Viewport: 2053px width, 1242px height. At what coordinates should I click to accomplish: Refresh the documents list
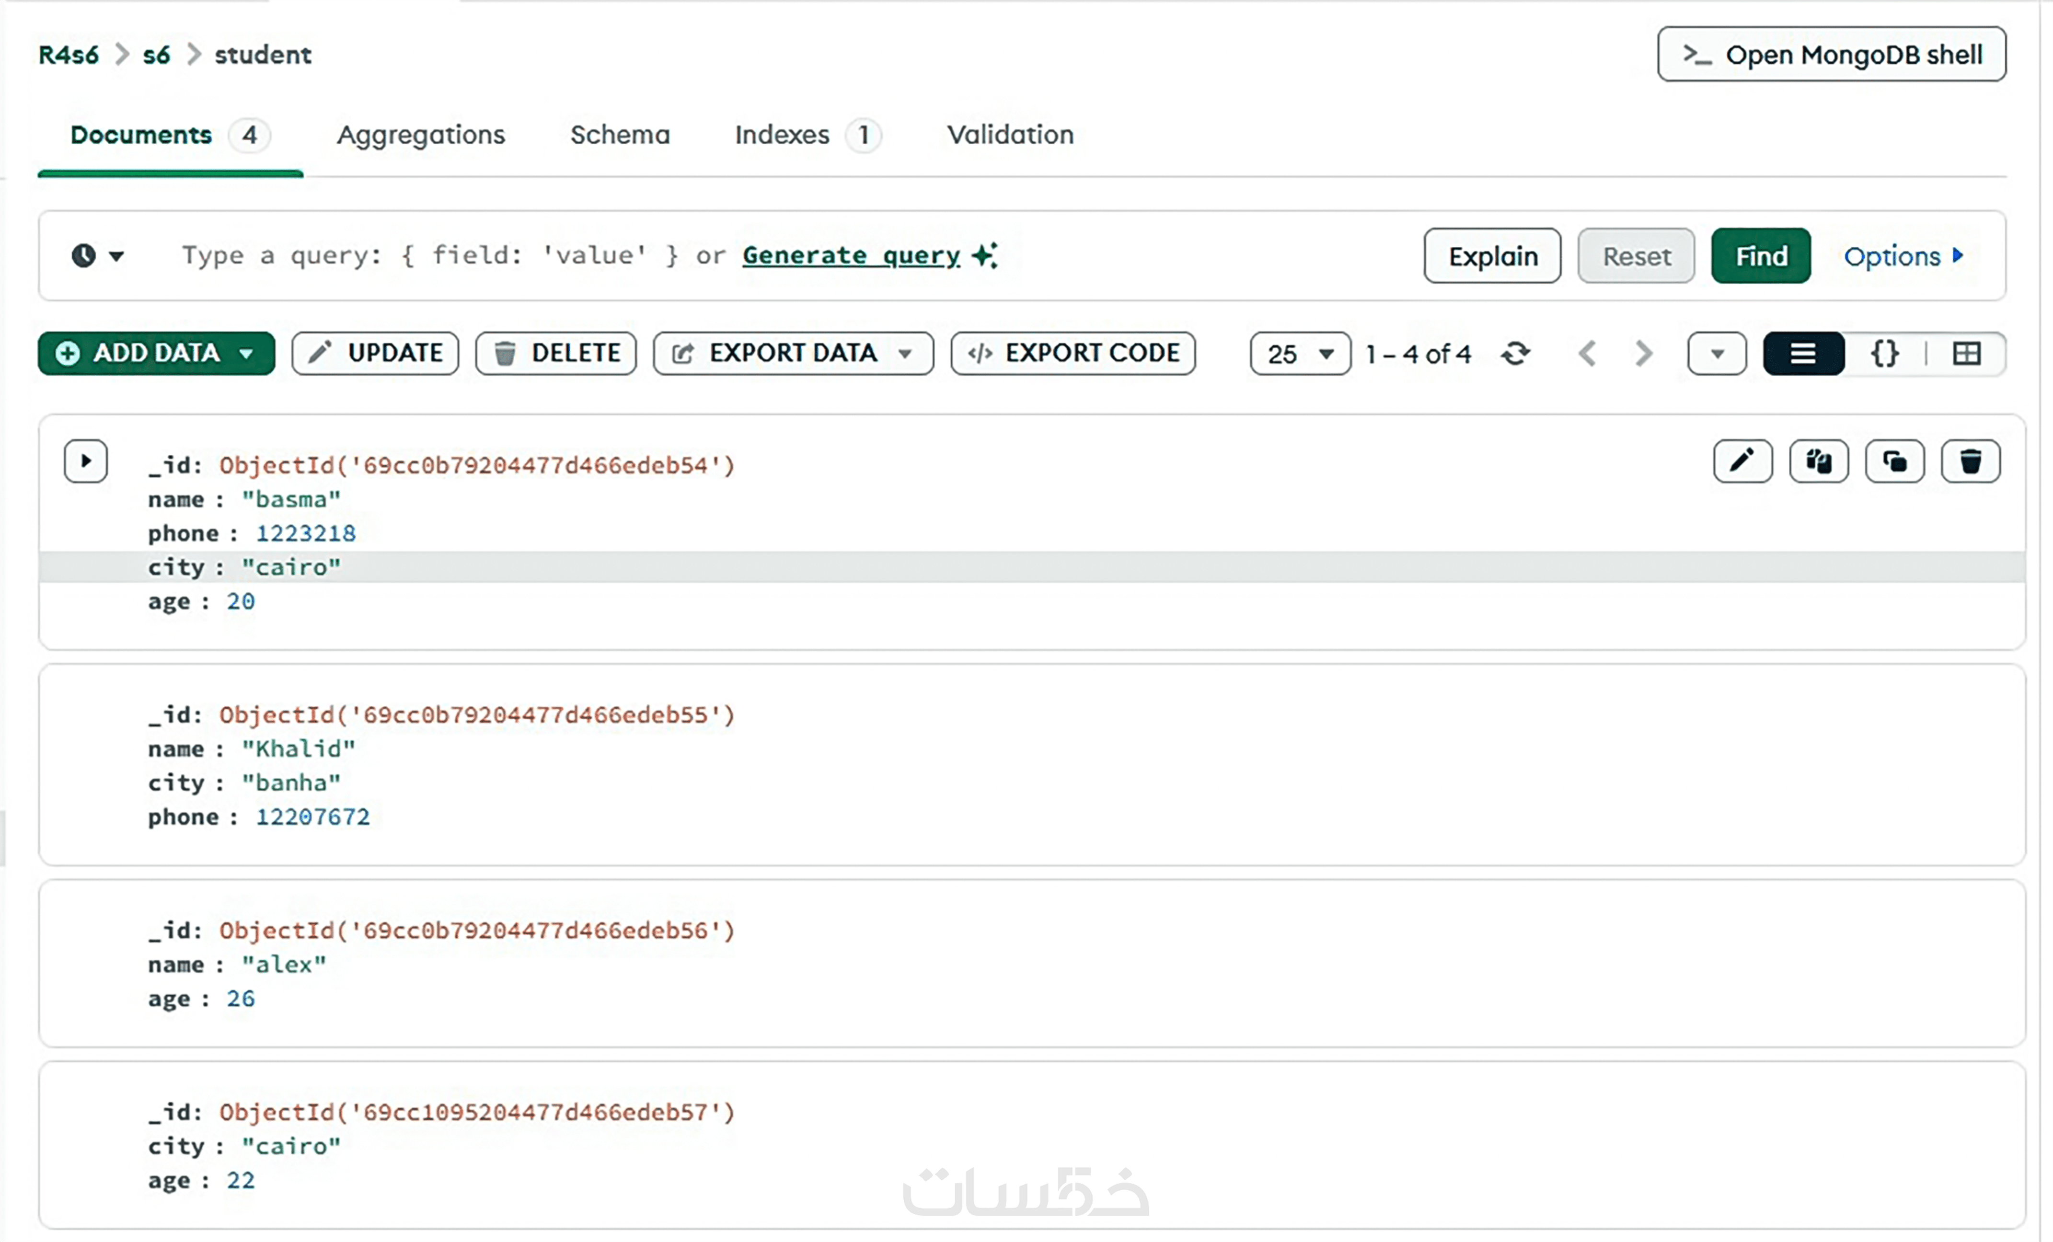point(1515,354)
